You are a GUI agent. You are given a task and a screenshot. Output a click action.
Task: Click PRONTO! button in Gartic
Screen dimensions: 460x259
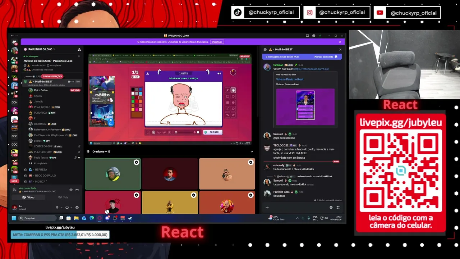pyautogui.click(x=213, y=132)
